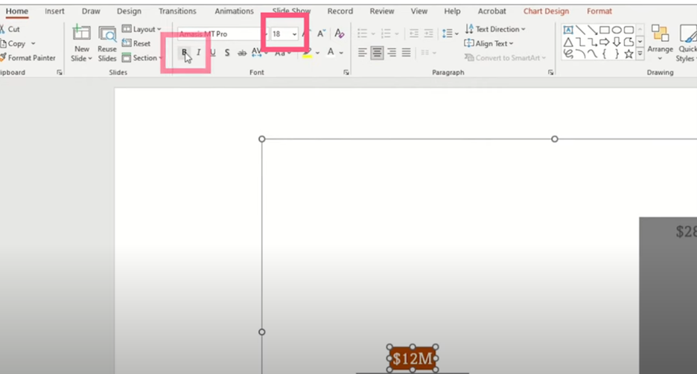Select the $12M data label
The image size is (697, 374).
tap(412, 359)
